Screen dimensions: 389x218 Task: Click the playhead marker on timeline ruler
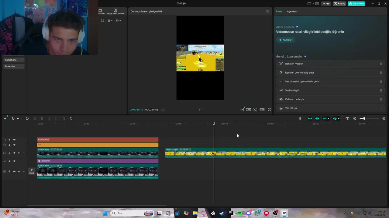pyautogui.click(x=214, y=123)
